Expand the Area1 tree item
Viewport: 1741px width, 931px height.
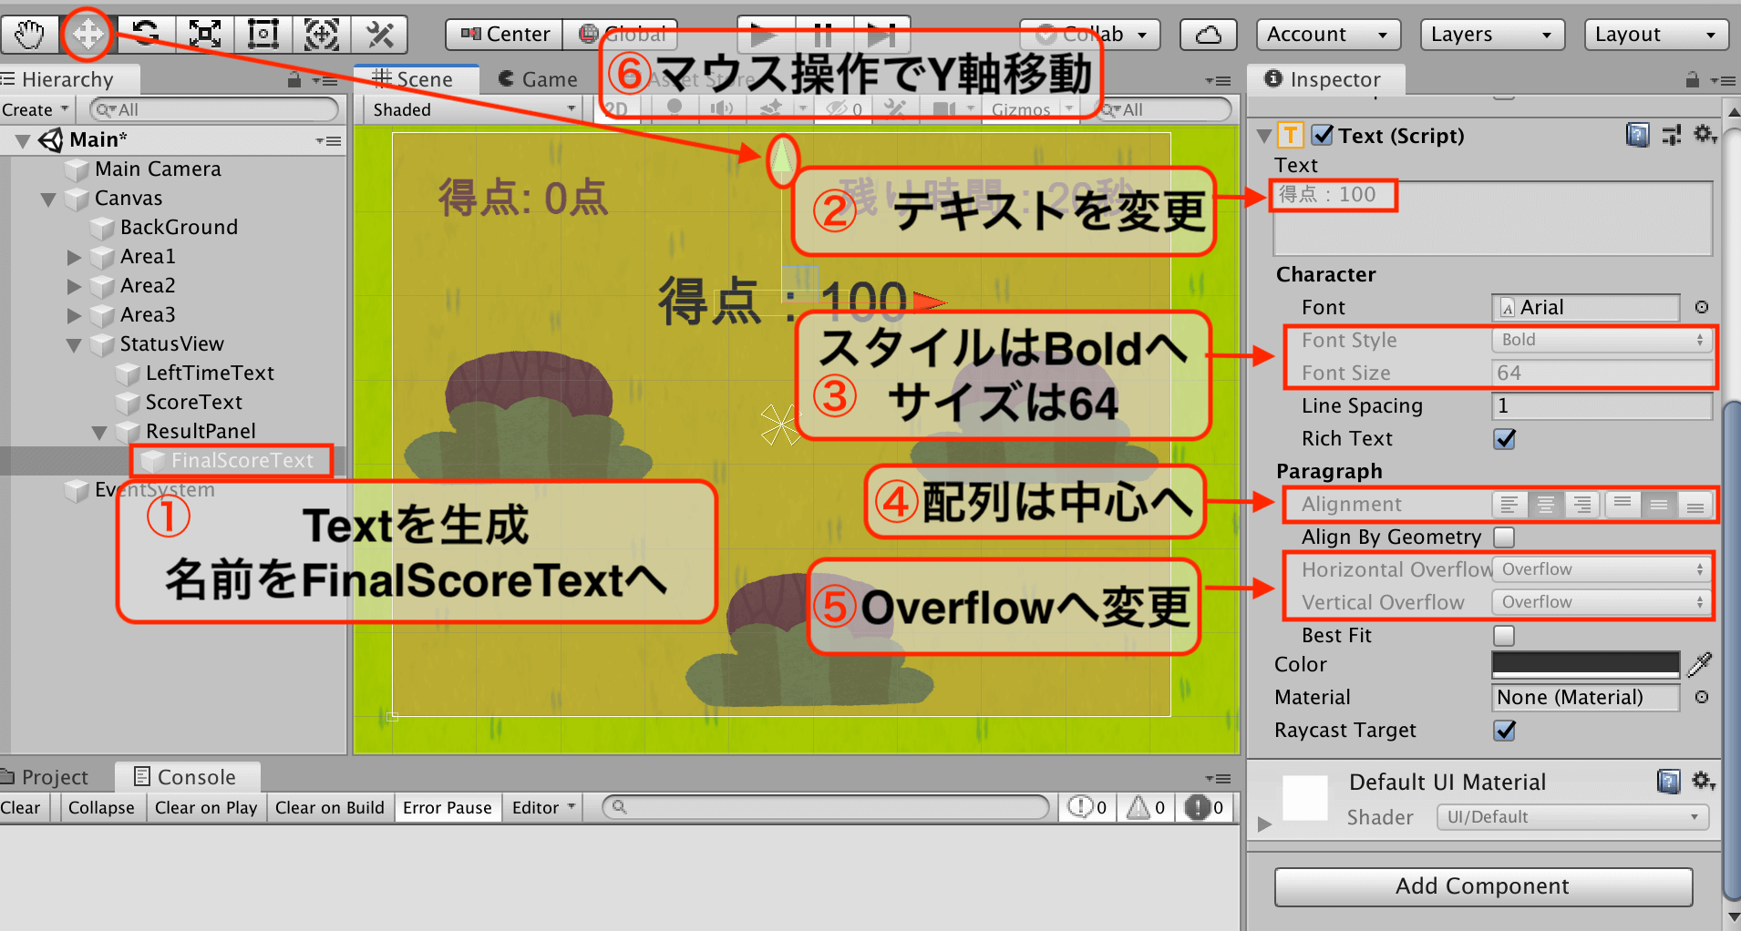(74, 257)
